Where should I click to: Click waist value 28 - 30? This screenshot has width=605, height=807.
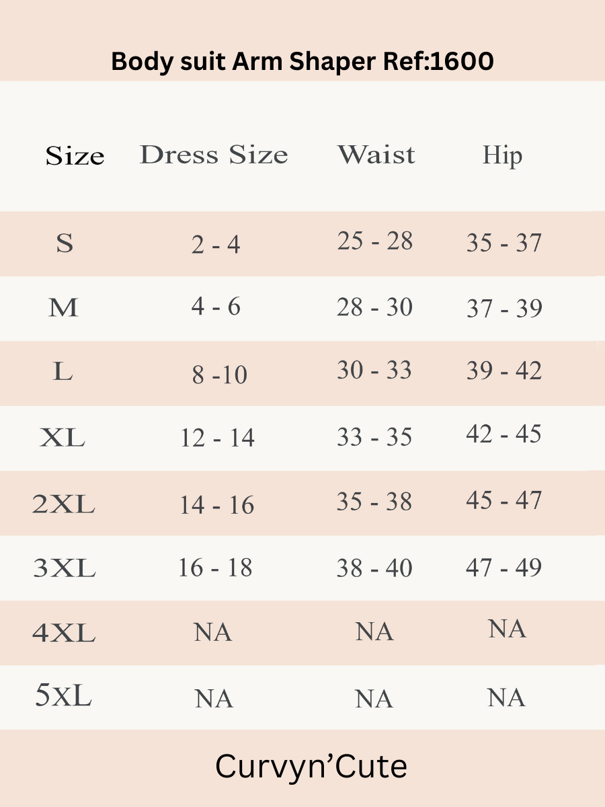375,308
